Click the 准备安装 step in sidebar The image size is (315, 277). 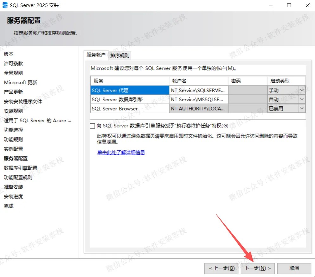(13, 187)
